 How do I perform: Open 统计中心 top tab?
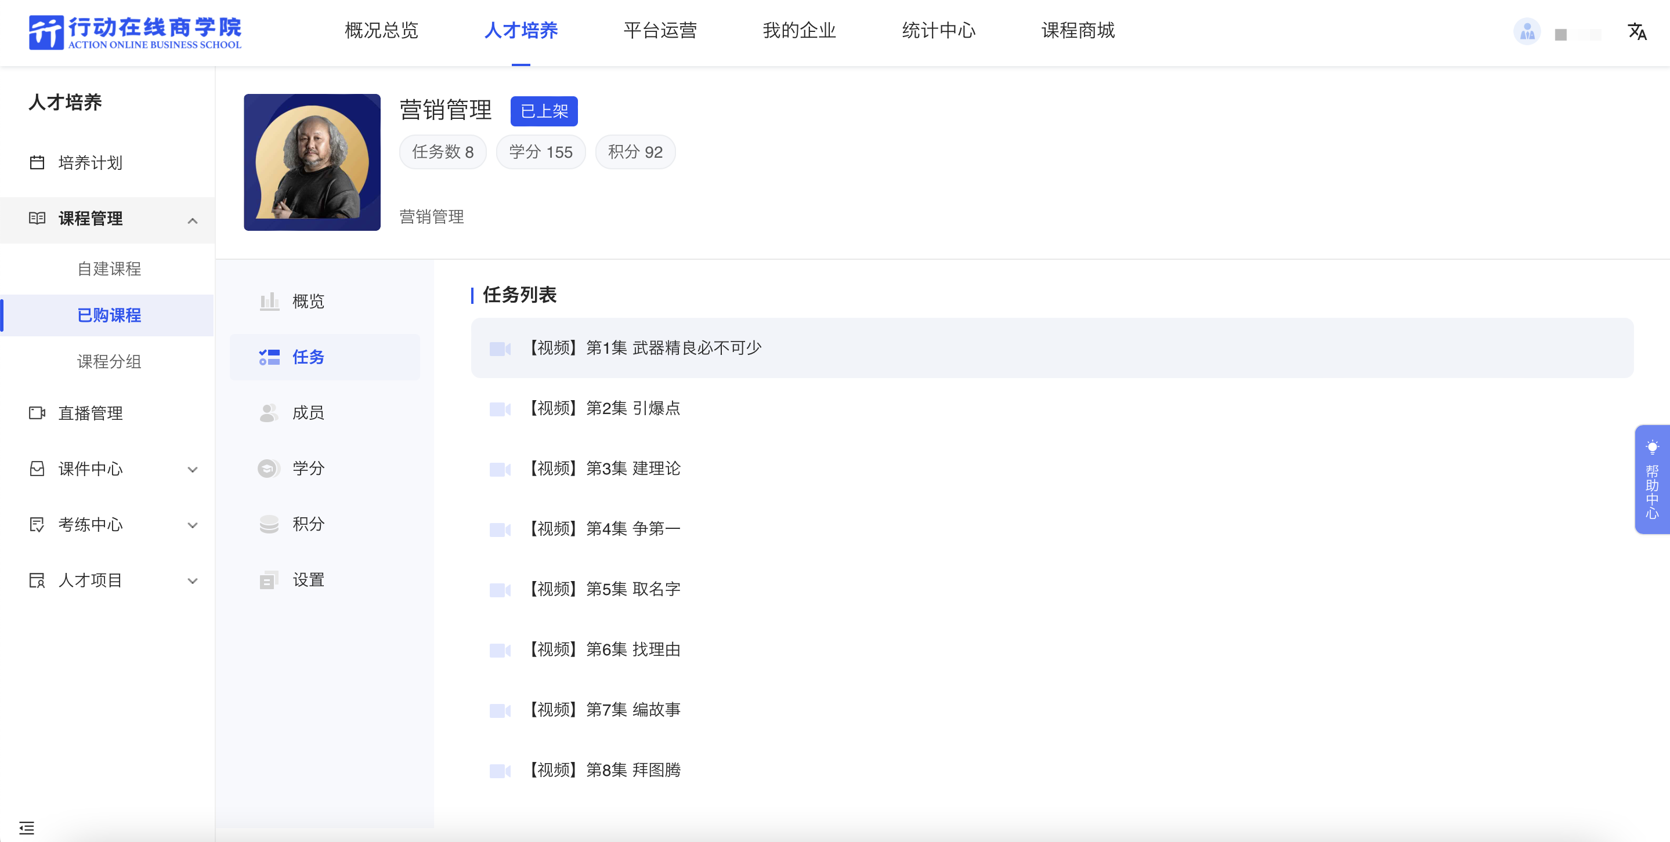939,30
